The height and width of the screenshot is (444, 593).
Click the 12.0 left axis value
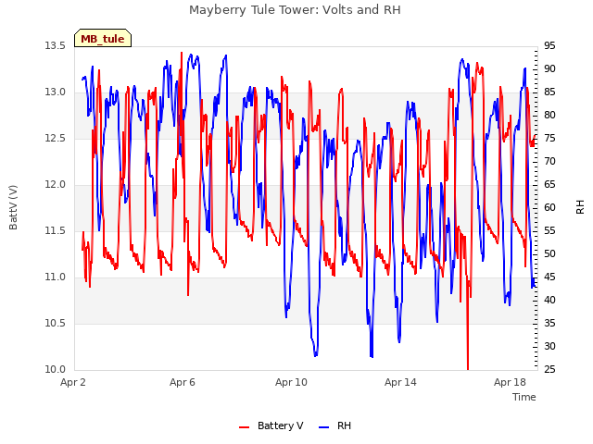56,185
